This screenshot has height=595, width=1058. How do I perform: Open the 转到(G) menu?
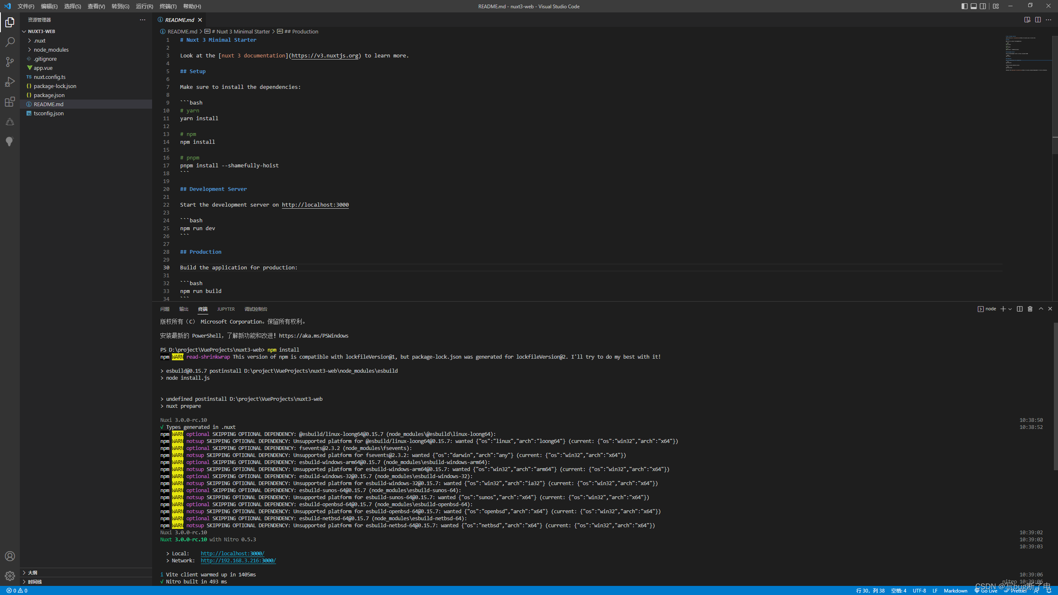120,6
